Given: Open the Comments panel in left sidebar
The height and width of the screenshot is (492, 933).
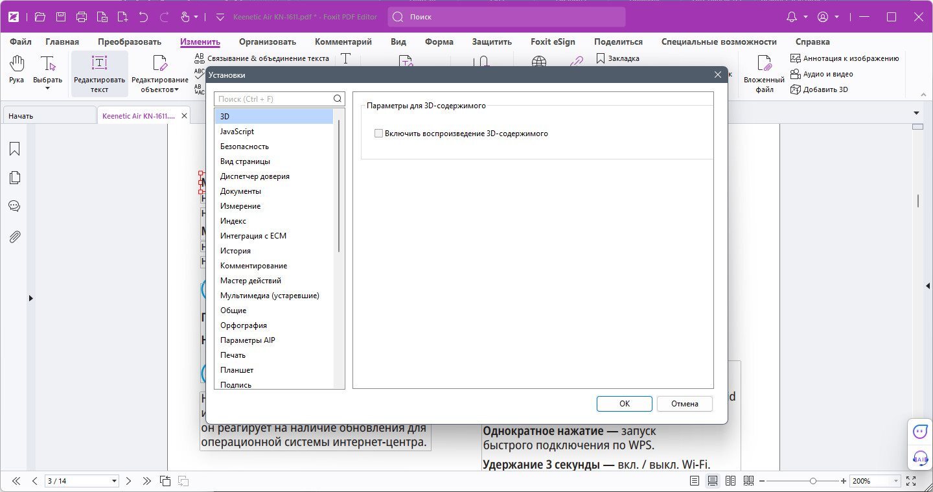Looking at the screenshot, I should click(x=14, y=206).
